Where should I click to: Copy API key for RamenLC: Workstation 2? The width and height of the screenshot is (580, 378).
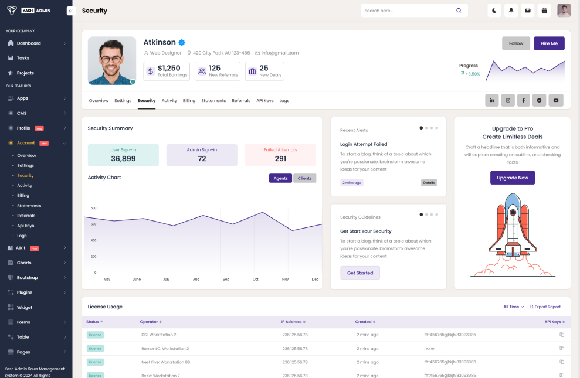[561, 349]
